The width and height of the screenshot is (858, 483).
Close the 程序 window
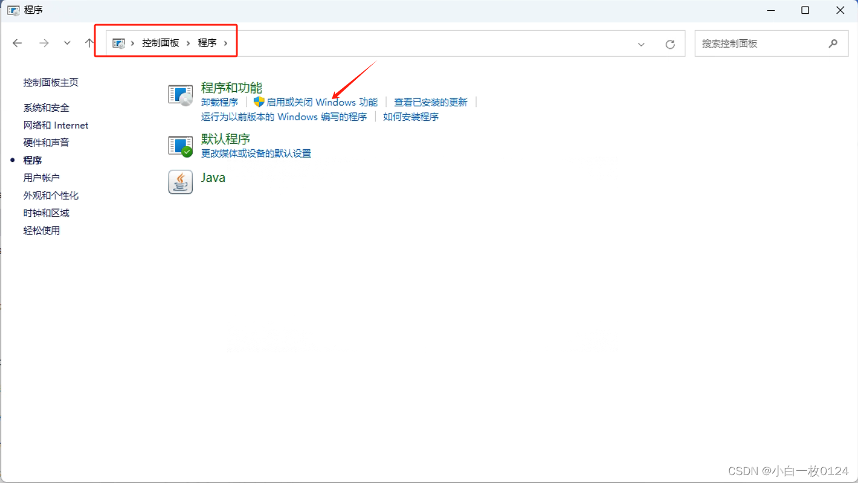840,10
